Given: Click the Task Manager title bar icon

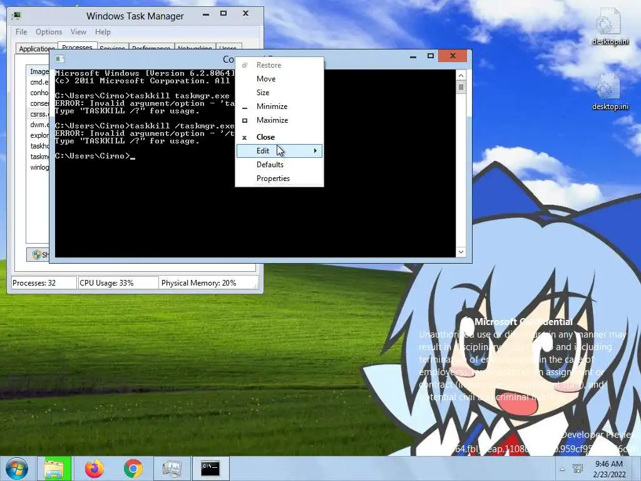Looking at the screenshot, I should [16, 16].
